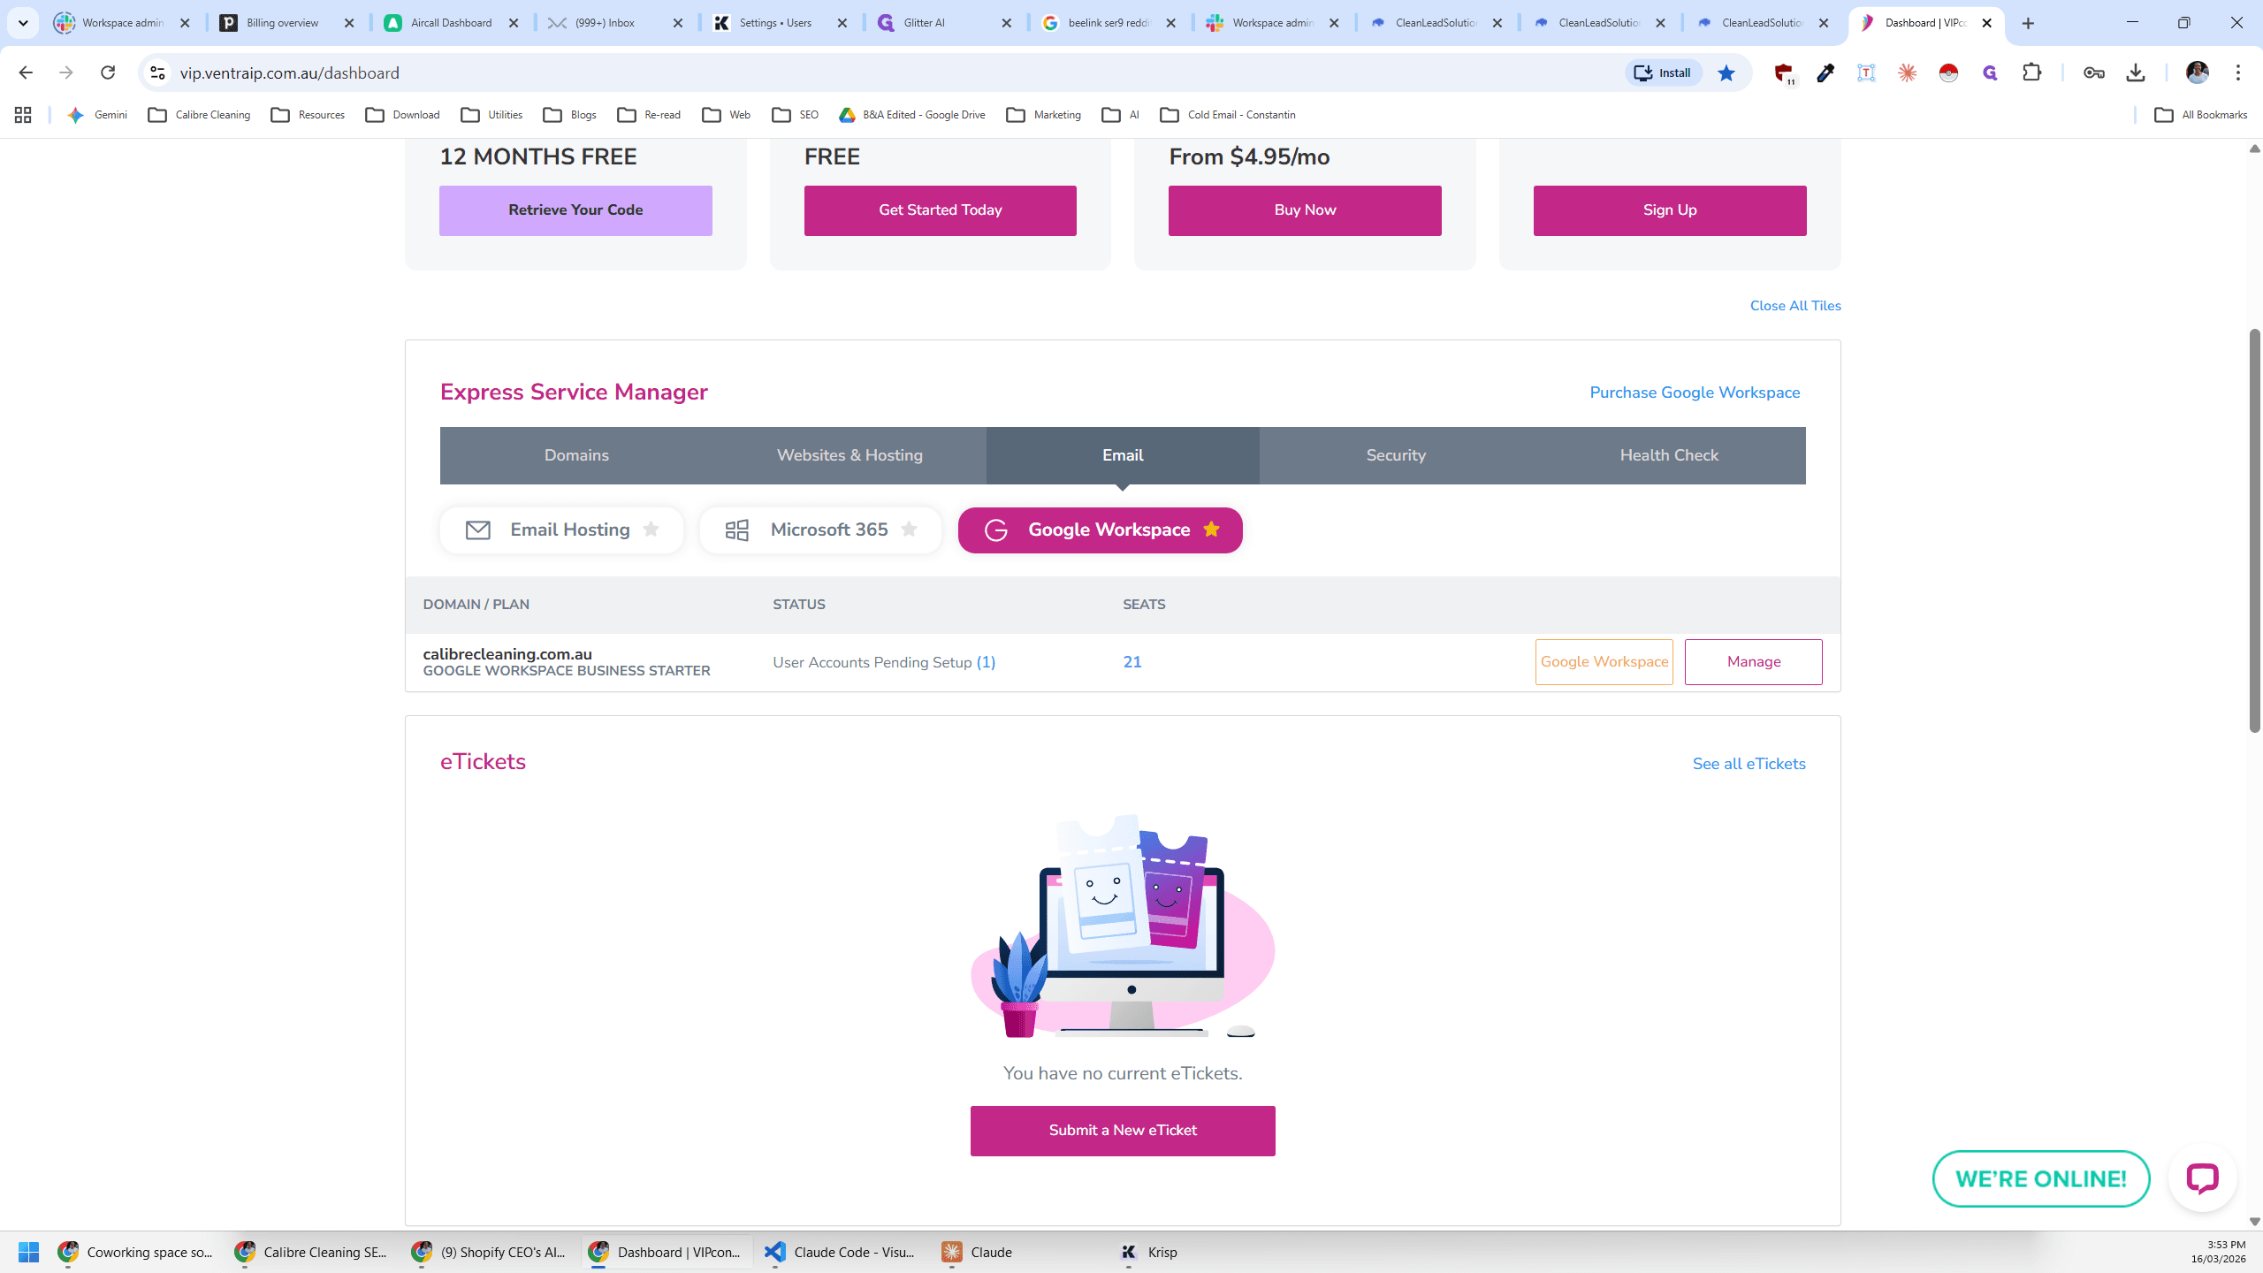Open the extensions puzzle icon
Image resolution: width=2263 pixels, height=1273 pixels.
2032,72
